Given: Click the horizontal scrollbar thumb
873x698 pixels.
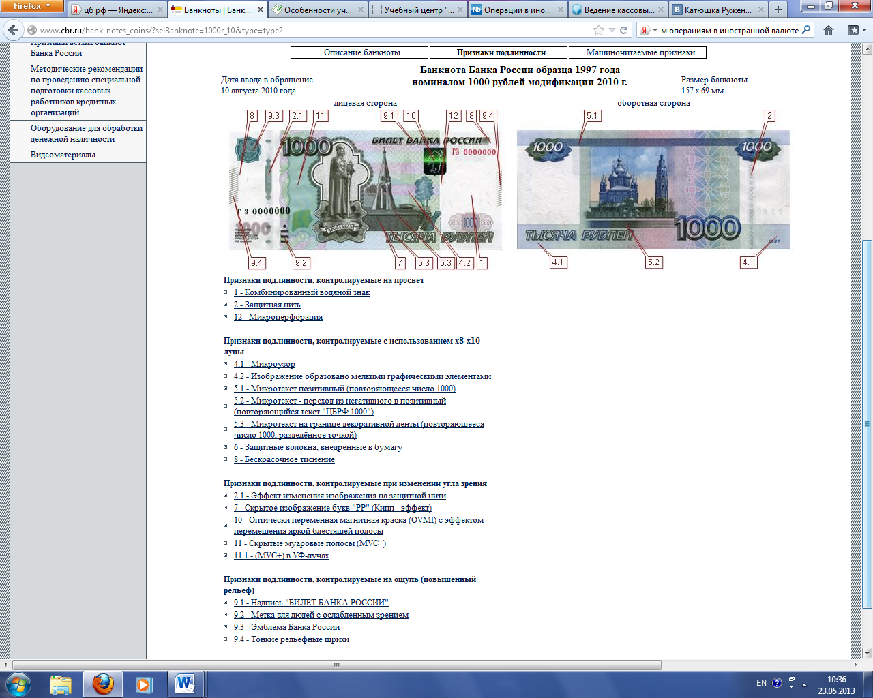Looking at the screenshot, I should [337, 665].
